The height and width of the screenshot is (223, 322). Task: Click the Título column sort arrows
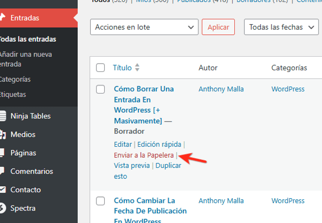tap(137, 67)
